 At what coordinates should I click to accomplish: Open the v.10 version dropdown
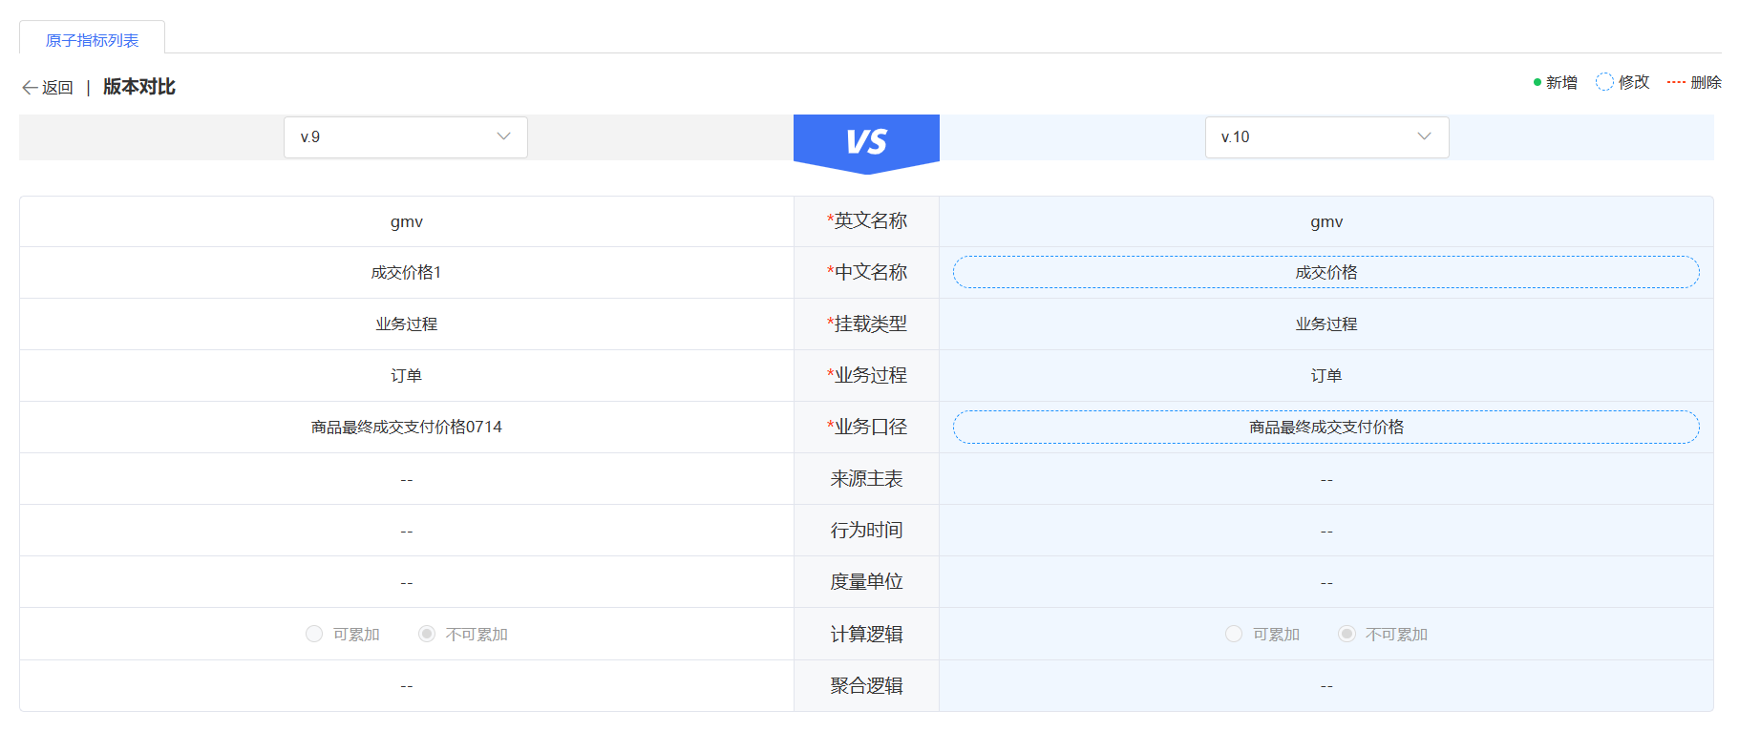click(1326, 137)
